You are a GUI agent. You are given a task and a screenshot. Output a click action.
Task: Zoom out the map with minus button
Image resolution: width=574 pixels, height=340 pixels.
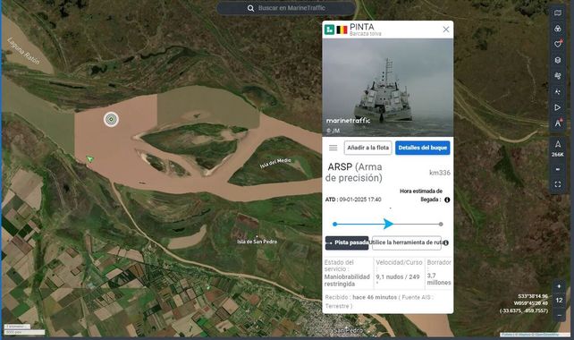(559, 315)
